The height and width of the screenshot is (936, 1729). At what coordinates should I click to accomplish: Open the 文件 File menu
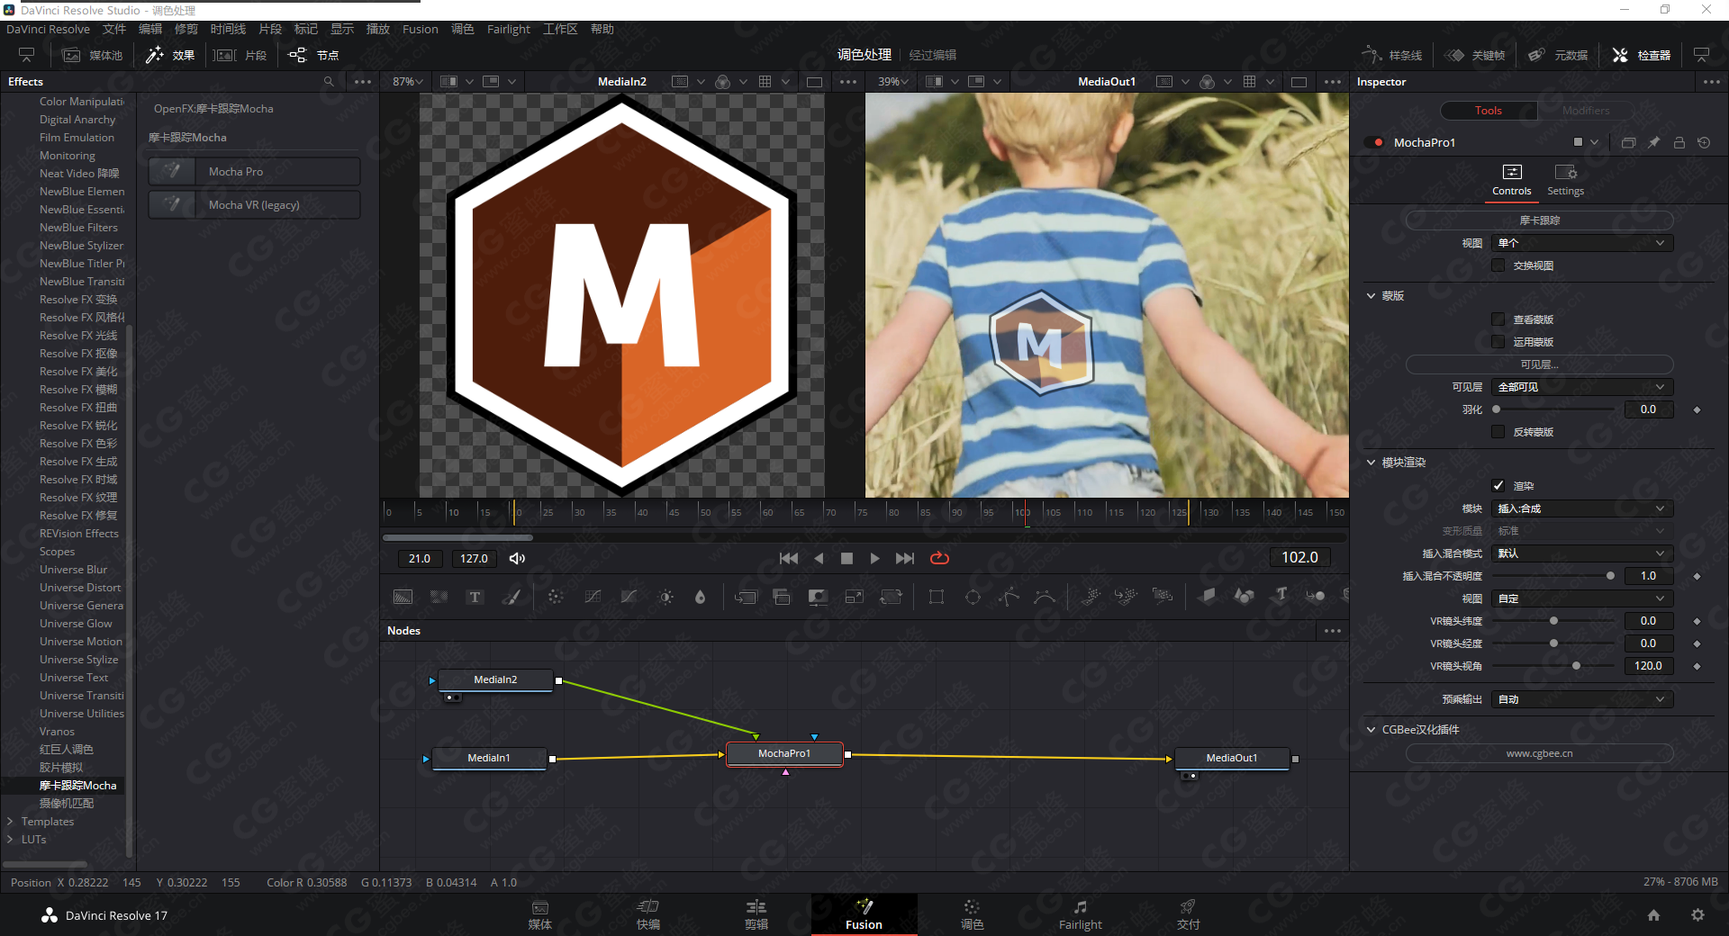114,29
